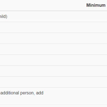
Task: Click the divider line below the "hild)" row
Action: [x=53, y=22]
